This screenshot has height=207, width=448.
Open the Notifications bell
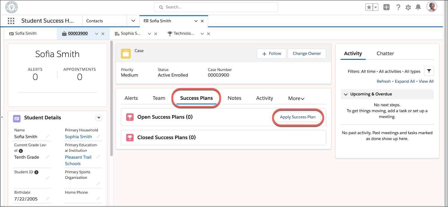[x=418, y=7]
